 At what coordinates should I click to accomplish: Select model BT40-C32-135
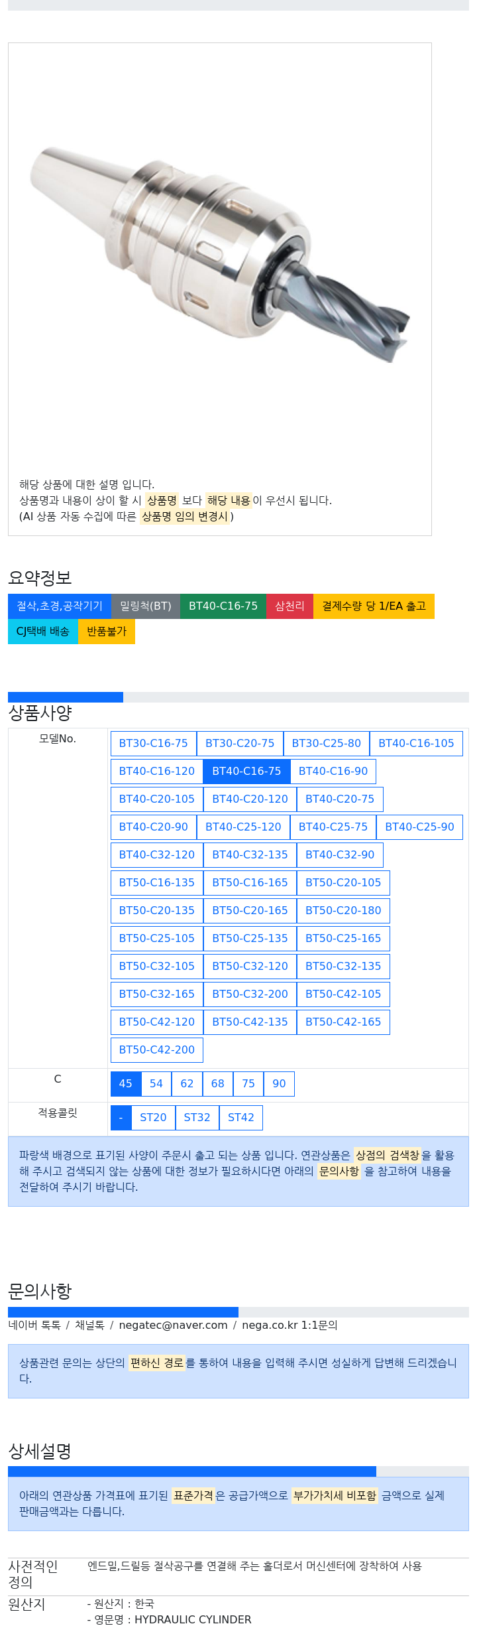pyautogui.click(x=250, y=855)
